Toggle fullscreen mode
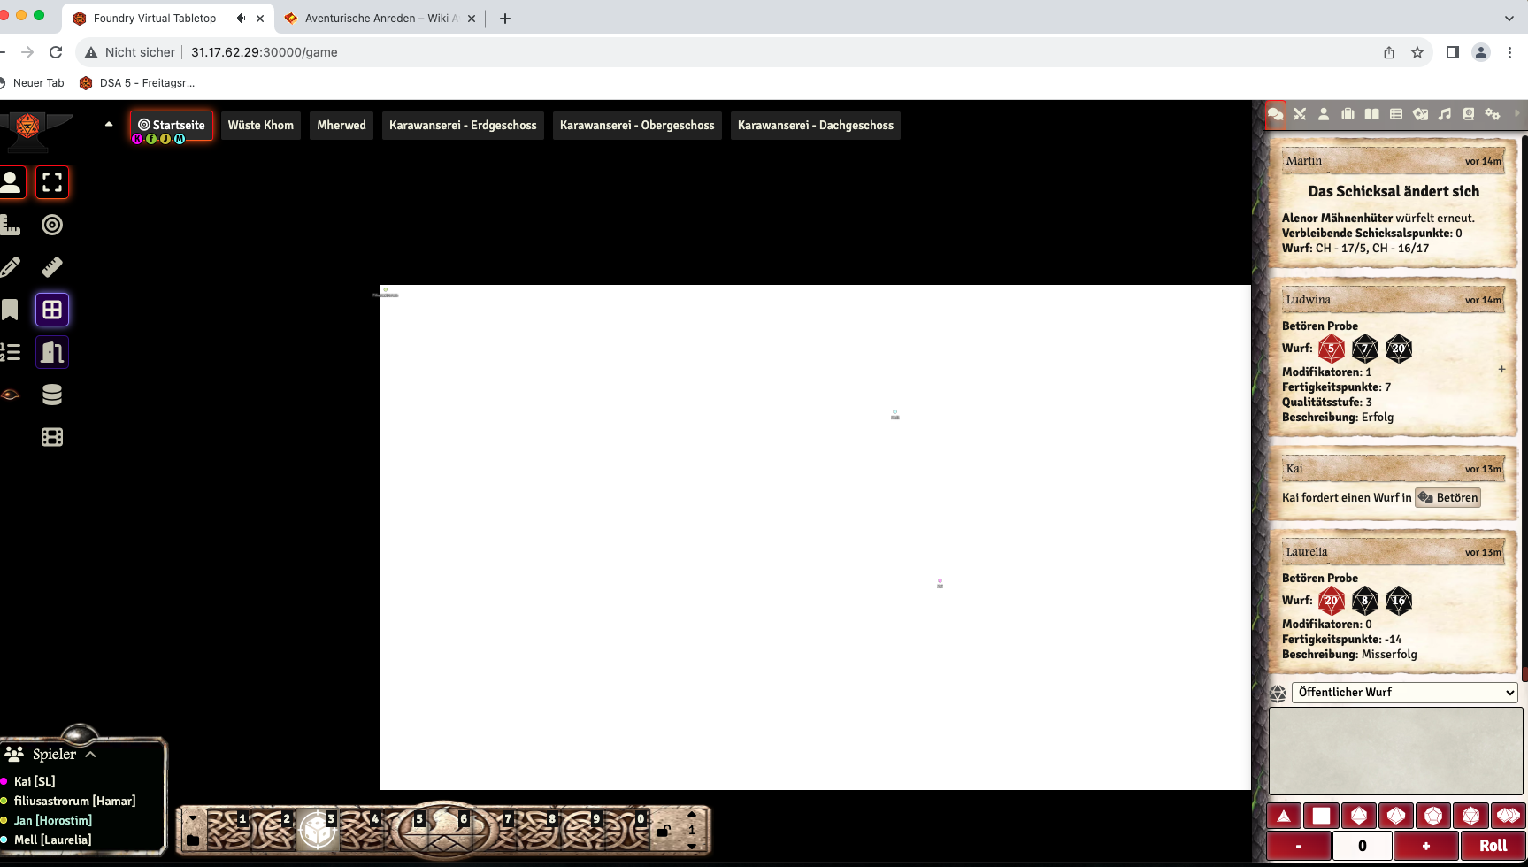This screenshot has height=867, width=1528. tap(52, 181)
